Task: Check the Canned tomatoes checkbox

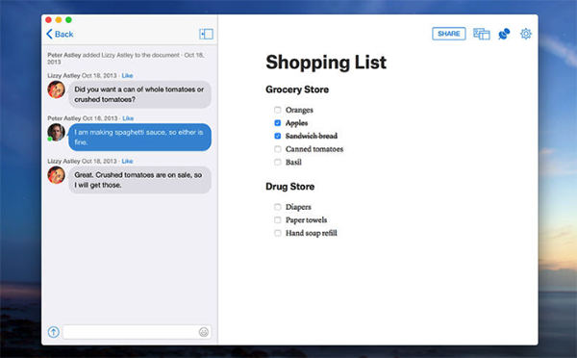Action: [278, 149]
